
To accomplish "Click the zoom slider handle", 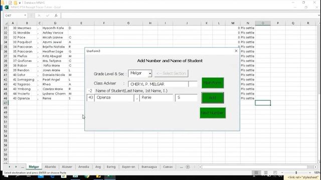I will point(296,172).
